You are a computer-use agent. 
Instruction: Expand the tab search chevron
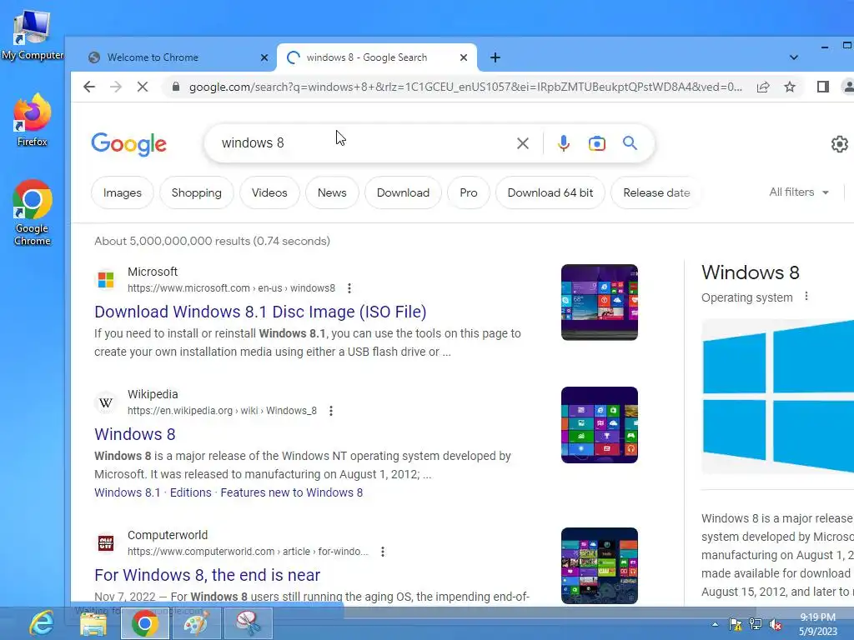coord(794,57)
